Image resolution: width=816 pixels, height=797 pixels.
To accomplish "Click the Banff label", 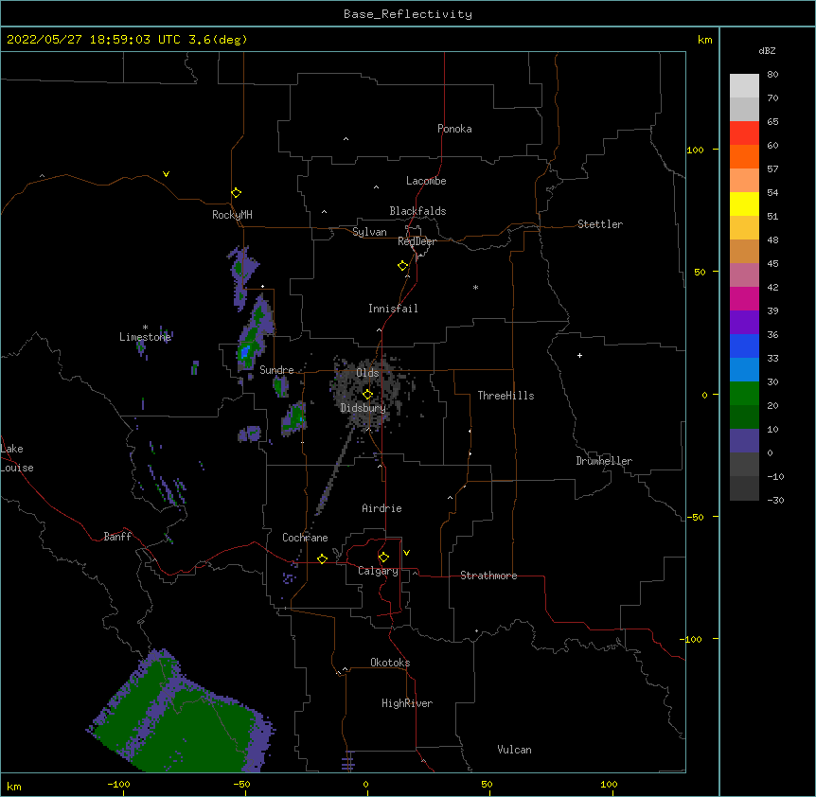I will coord(117,537).
